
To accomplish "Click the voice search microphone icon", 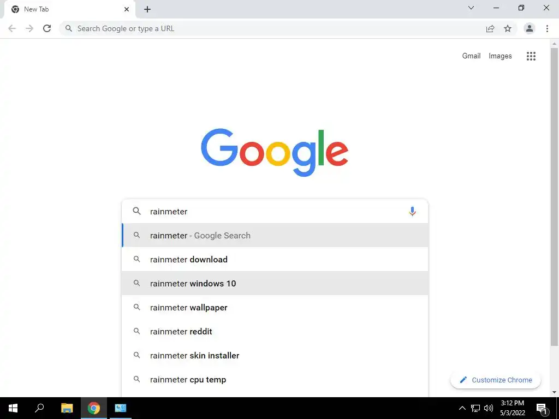I will (x=412, y=211).
